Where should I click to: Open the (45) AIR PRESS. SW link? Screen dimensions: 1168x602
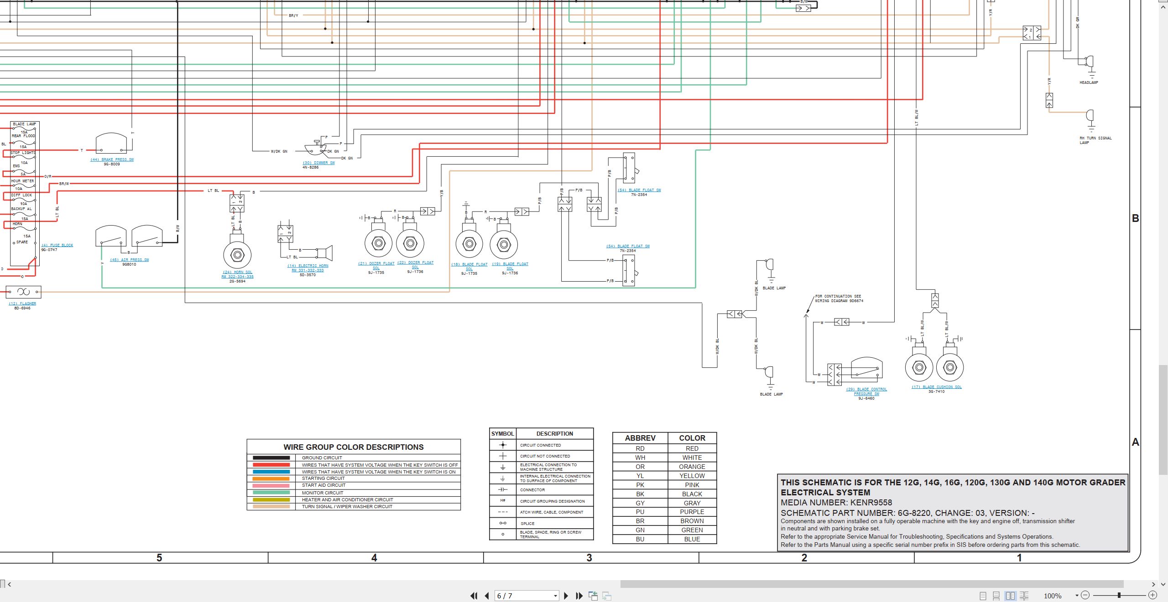(x=129, y=260)
